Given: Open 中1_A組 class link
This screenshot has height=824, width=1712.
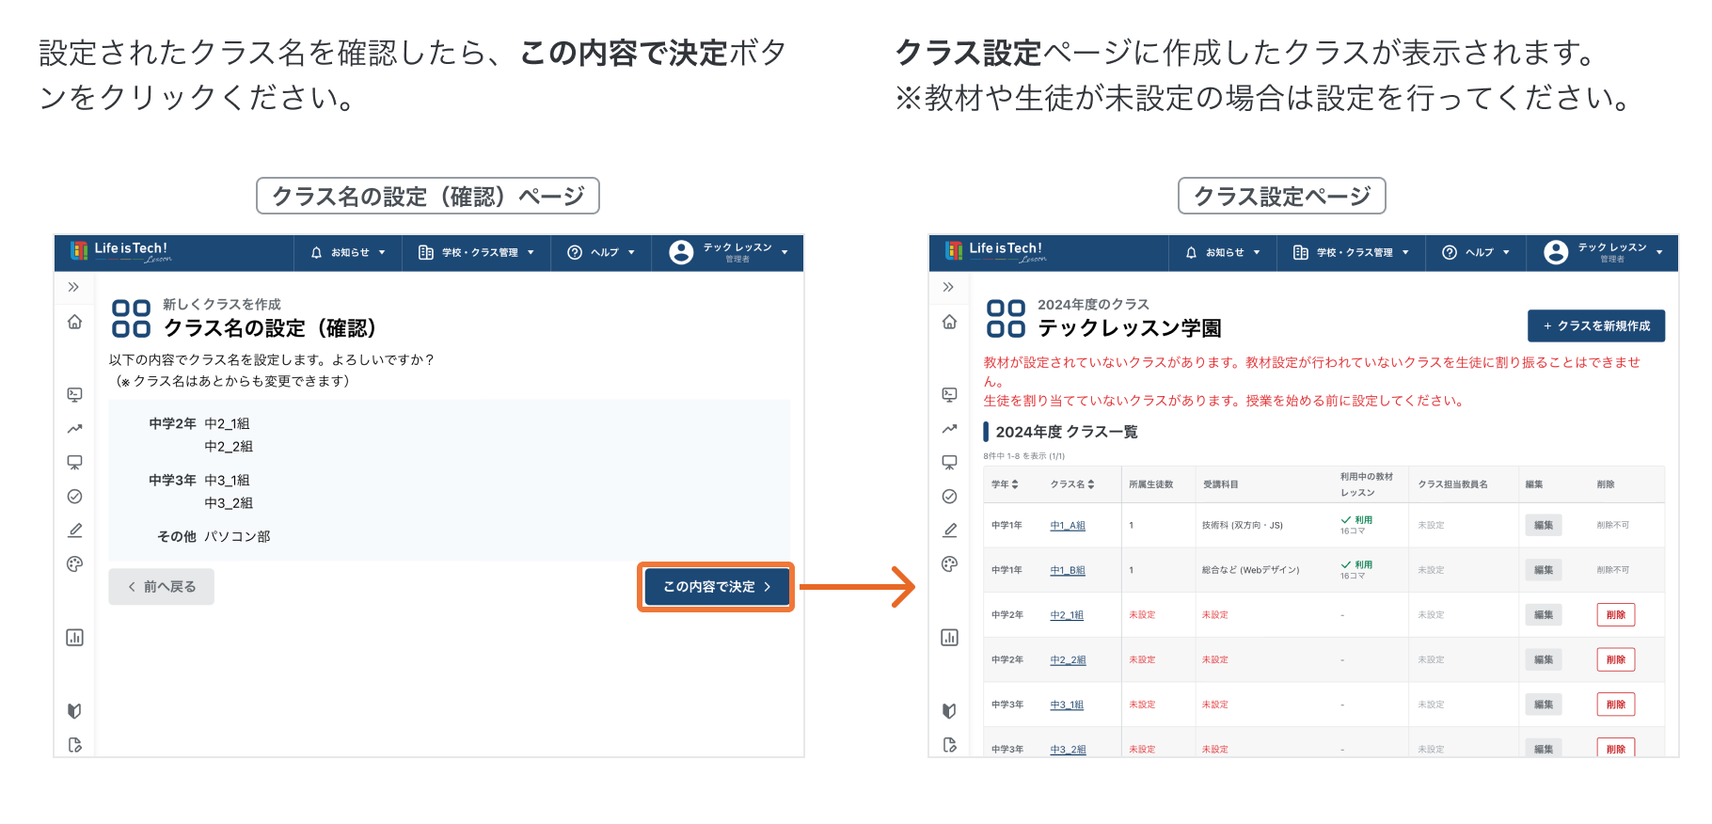Looking at the screenshot, I should (1068, 526).
